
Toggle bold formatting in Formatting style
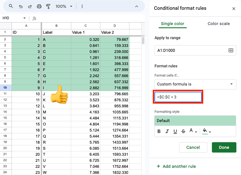click(159, 131)
